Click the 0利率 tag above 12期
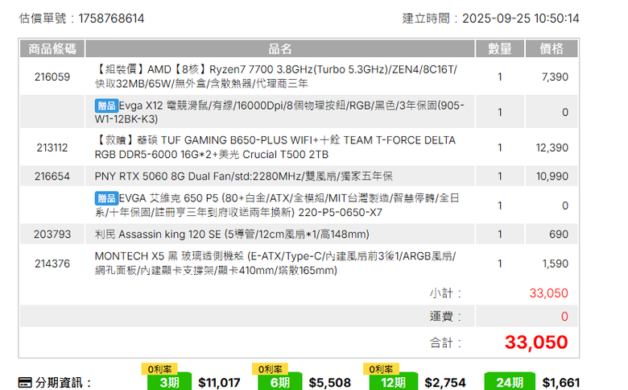This screenshot has height=390, width=628. tap(382, 369)
